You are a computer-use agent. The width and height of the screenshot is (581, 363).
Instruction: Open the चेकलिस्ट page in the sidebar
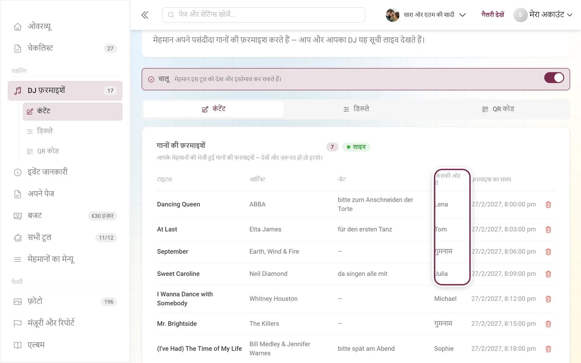point(65,48)
